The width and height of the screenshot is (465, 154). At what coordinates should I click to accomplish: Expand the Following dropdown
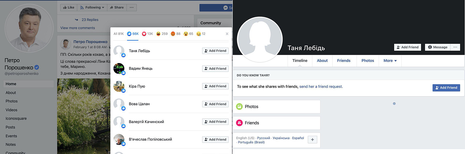[x=92, y=7]
